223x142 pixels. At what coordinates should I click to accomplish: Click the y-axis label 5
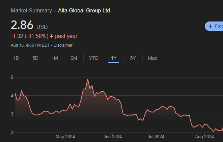pos(12,77)
